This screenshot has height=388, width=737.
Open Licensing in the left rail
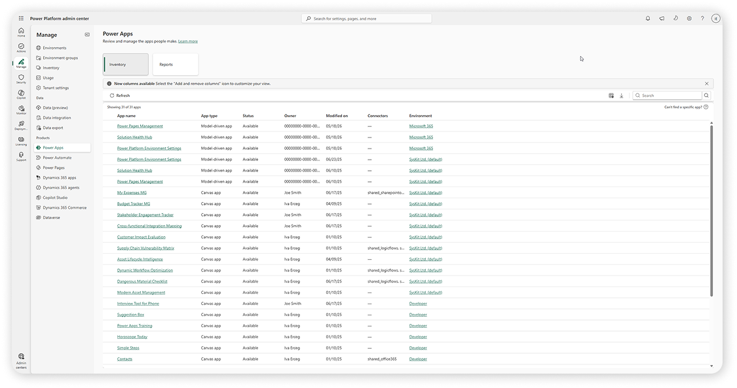[21, 141]
